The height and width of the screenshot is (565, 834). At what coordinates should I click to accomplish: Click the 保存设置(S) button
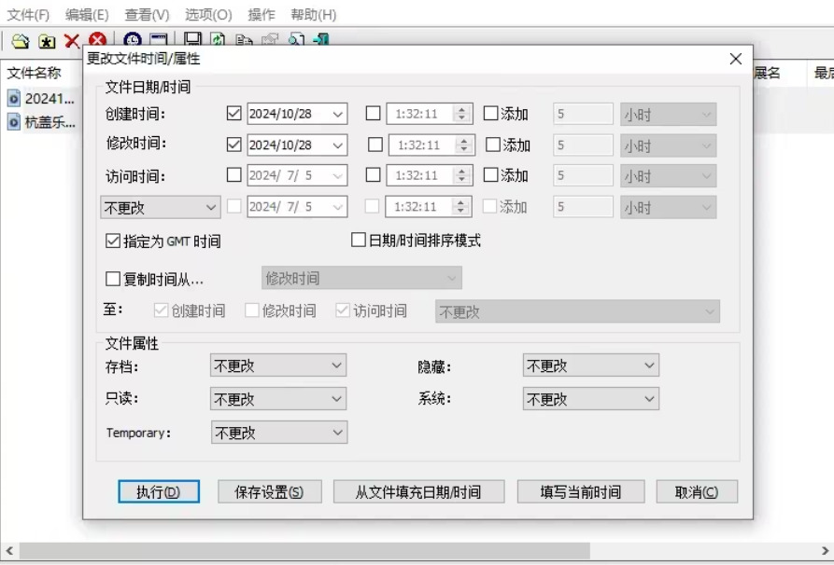pyautogui.click(x=270, y=491)
